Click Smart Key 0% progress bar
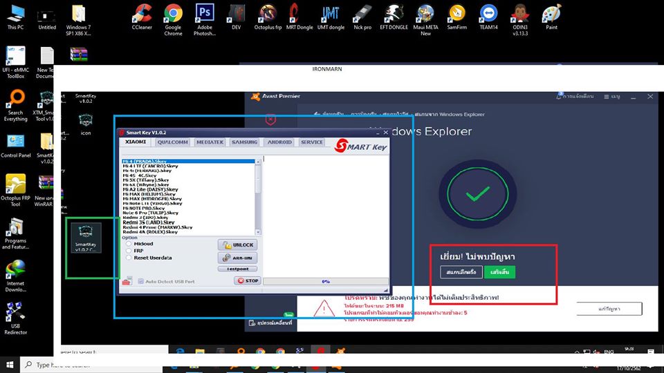664x373 pixels. pos(326,281)
